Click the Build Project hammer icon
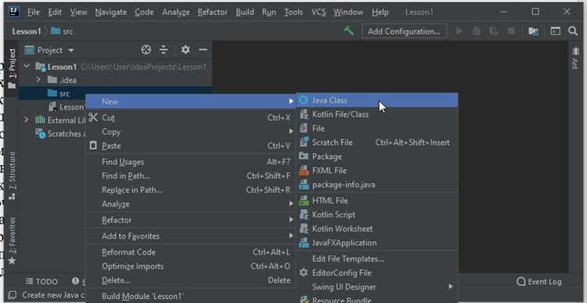This screenshot has height=303, width=587. (x=349, y=31)
